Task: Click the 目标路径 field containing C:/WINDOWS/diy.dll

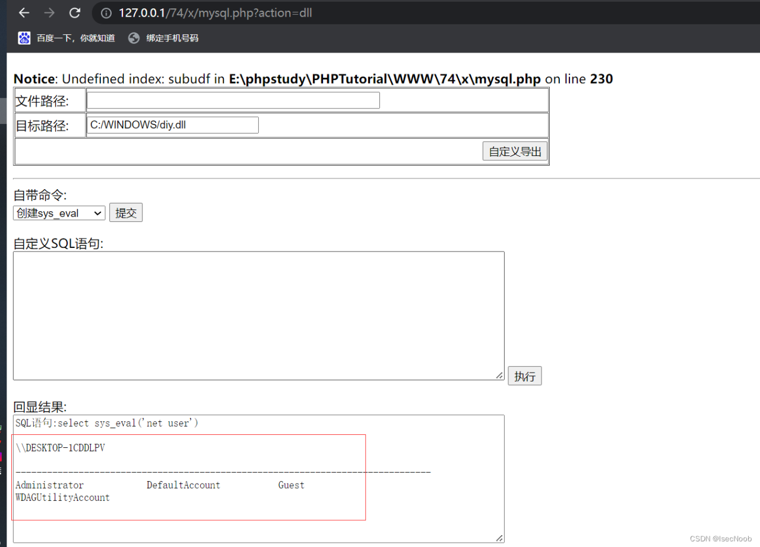Action: click(x=173, y=125)
